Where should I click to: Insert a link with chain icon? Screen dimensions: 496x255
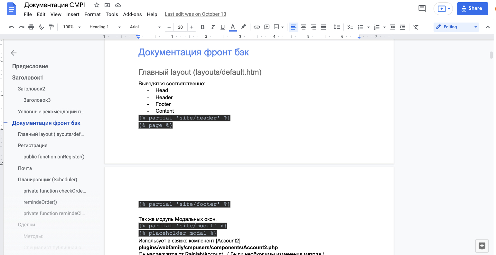coord(257,27)
